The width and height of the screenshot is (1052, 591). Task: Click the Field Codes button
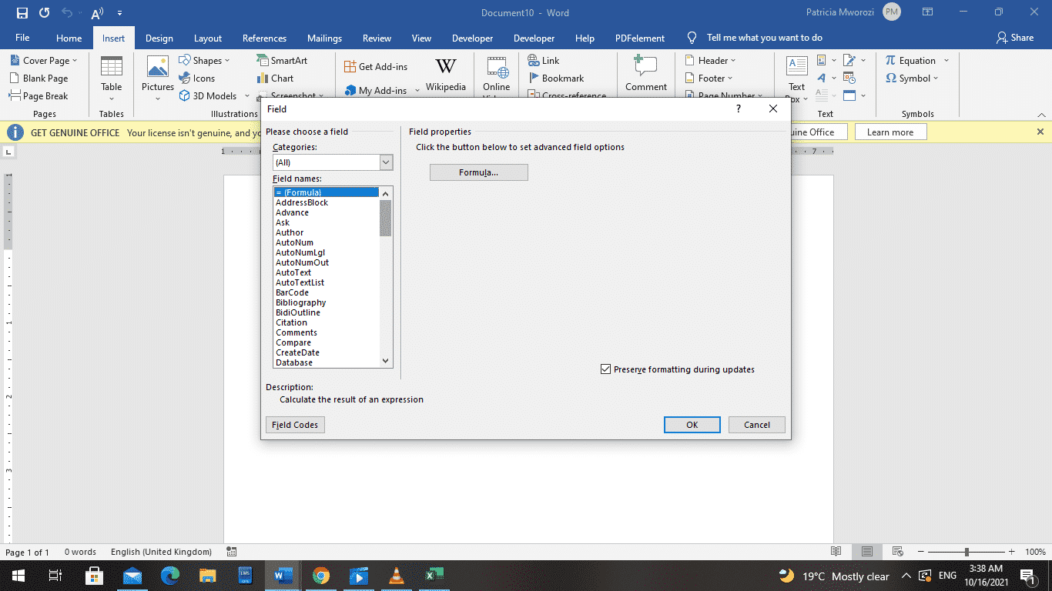(x=295, y=425)
